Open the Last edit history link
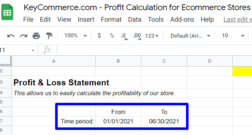 pyautogui.click(x=238, y=20)
